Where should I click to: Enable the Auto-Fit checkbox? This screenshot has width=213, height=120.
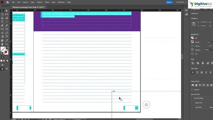click(x=192, y=90)
